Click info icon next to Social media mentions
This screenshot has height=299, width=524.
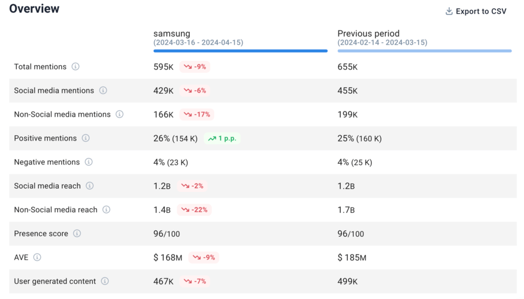[x=103, y=90]
